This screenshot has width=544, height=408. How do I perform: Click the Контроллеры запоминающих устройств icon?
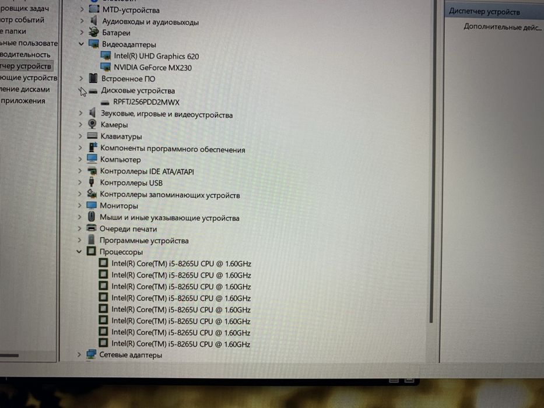(x=92, y=194)
